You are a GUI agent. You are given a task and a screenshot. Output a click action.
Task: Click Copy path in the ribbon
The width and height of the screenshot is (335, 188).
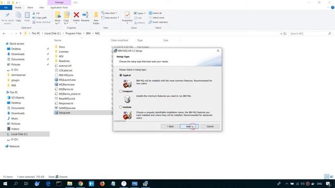pos(40,18)
